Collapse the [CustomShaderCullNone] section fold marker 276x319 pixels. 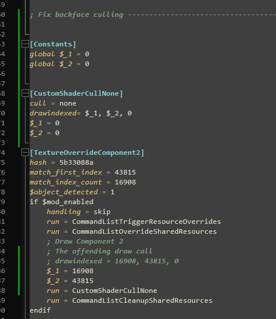[x=25, y=93]
